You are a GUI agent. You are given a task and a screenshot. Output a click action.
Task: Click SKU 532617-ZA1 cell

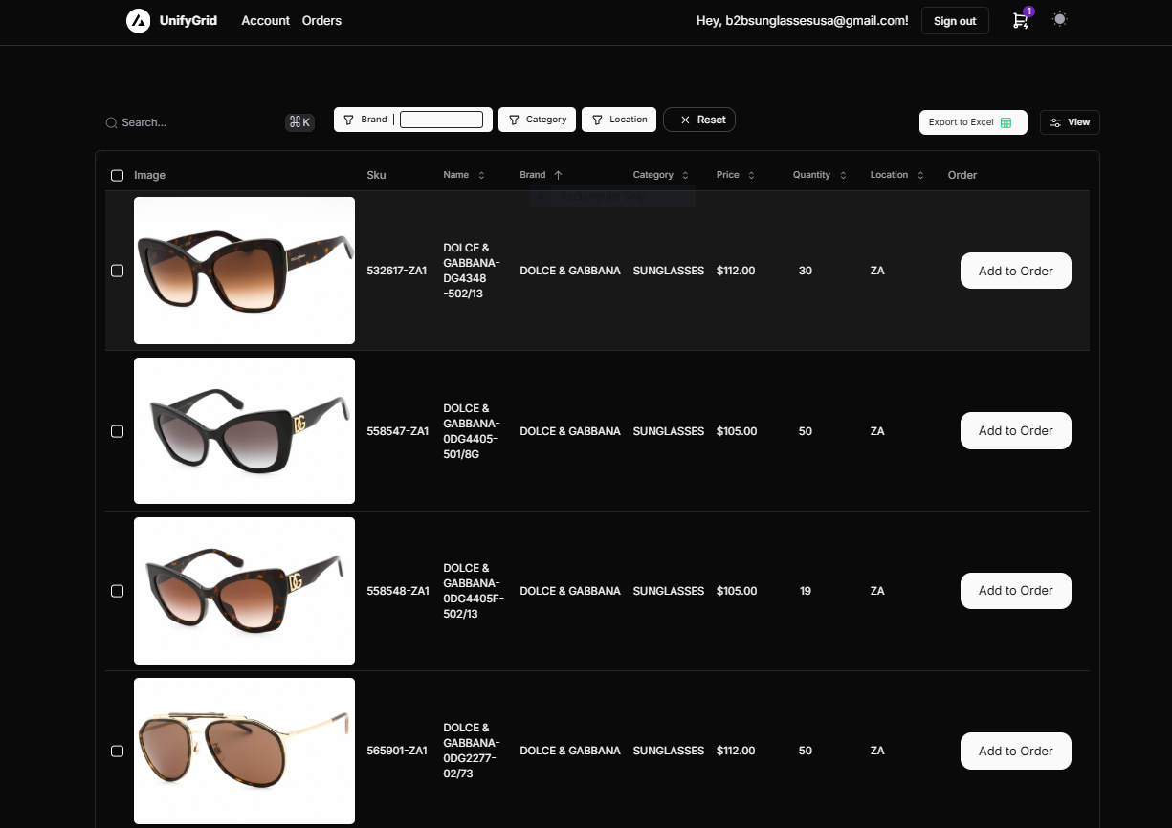pyautogui.click(x=397, y=271)
